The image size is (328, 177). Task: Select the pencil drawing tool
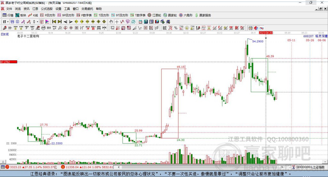[4, 28]
